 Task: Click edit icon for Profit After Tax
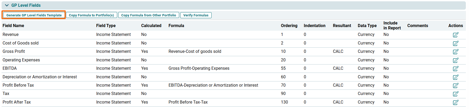[x=455, y=102]
